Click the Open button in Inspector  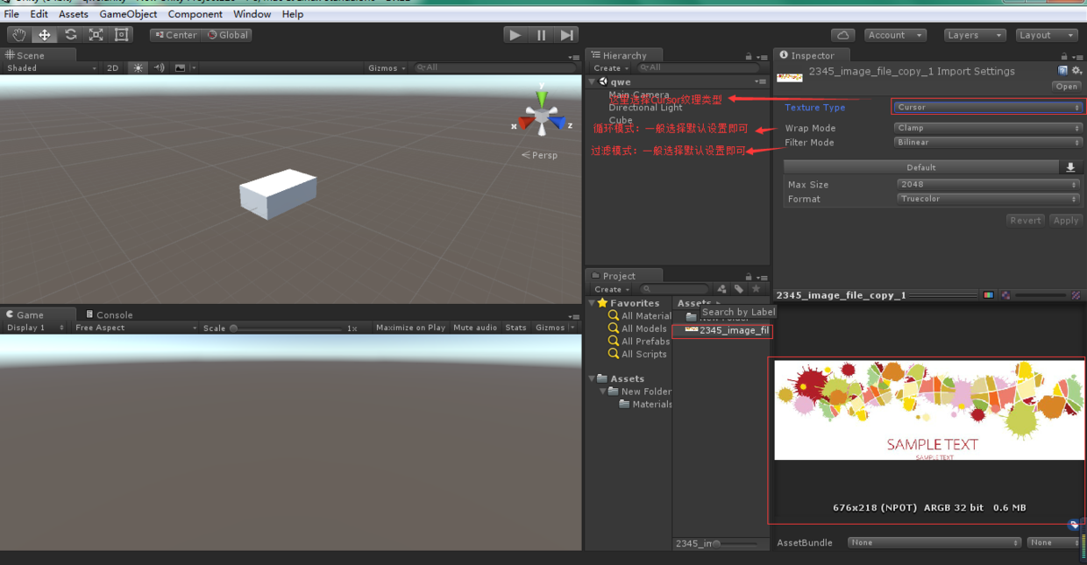[x=1066, y=87]
